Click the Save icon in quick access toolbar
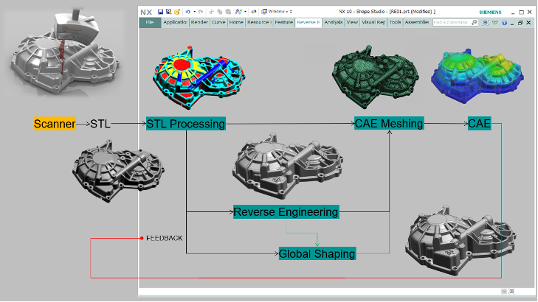Image resolution: width=538 pixels, height=302 pixels. coord(160,12)
